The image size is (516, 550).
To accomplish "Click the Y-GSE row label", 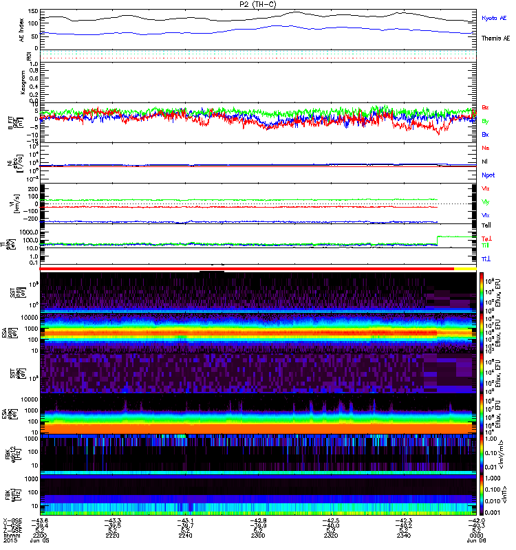I will point(12,525).
